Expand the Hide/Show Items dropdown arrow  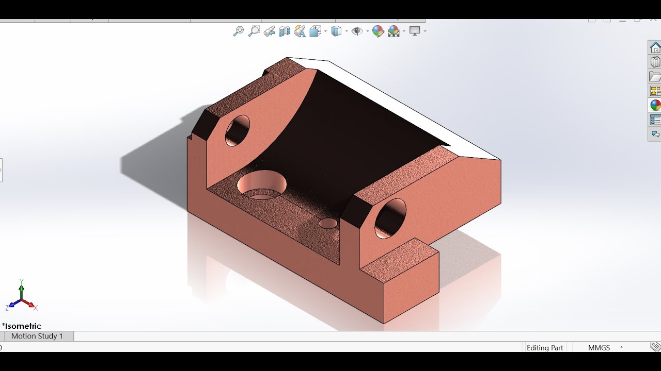coord(367,31)
